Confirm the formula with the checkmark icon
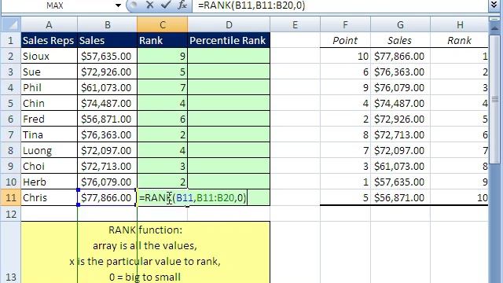The image size is (503, 283). click(x=166, y=6)
